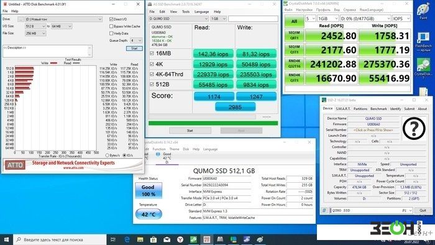Open Microsoft Edge from the taskbar
Screen dimensions: 435x245
(127, 239)
